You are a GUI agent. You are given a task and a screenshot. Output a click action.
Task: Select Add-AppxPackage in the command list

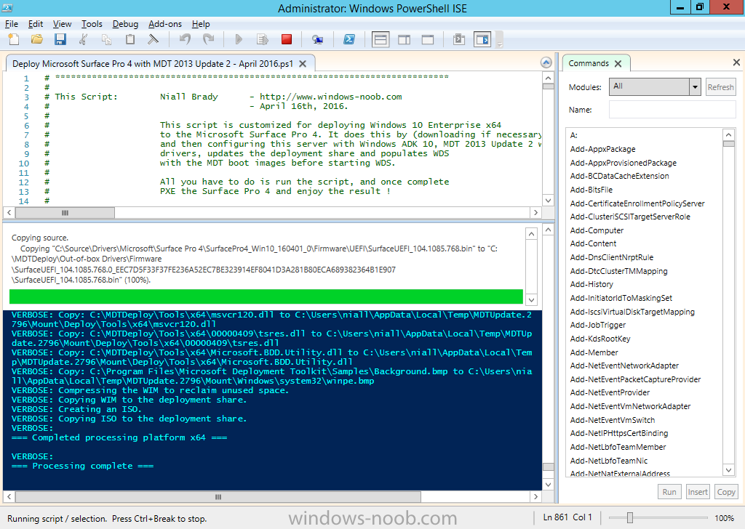click(602, 149)
